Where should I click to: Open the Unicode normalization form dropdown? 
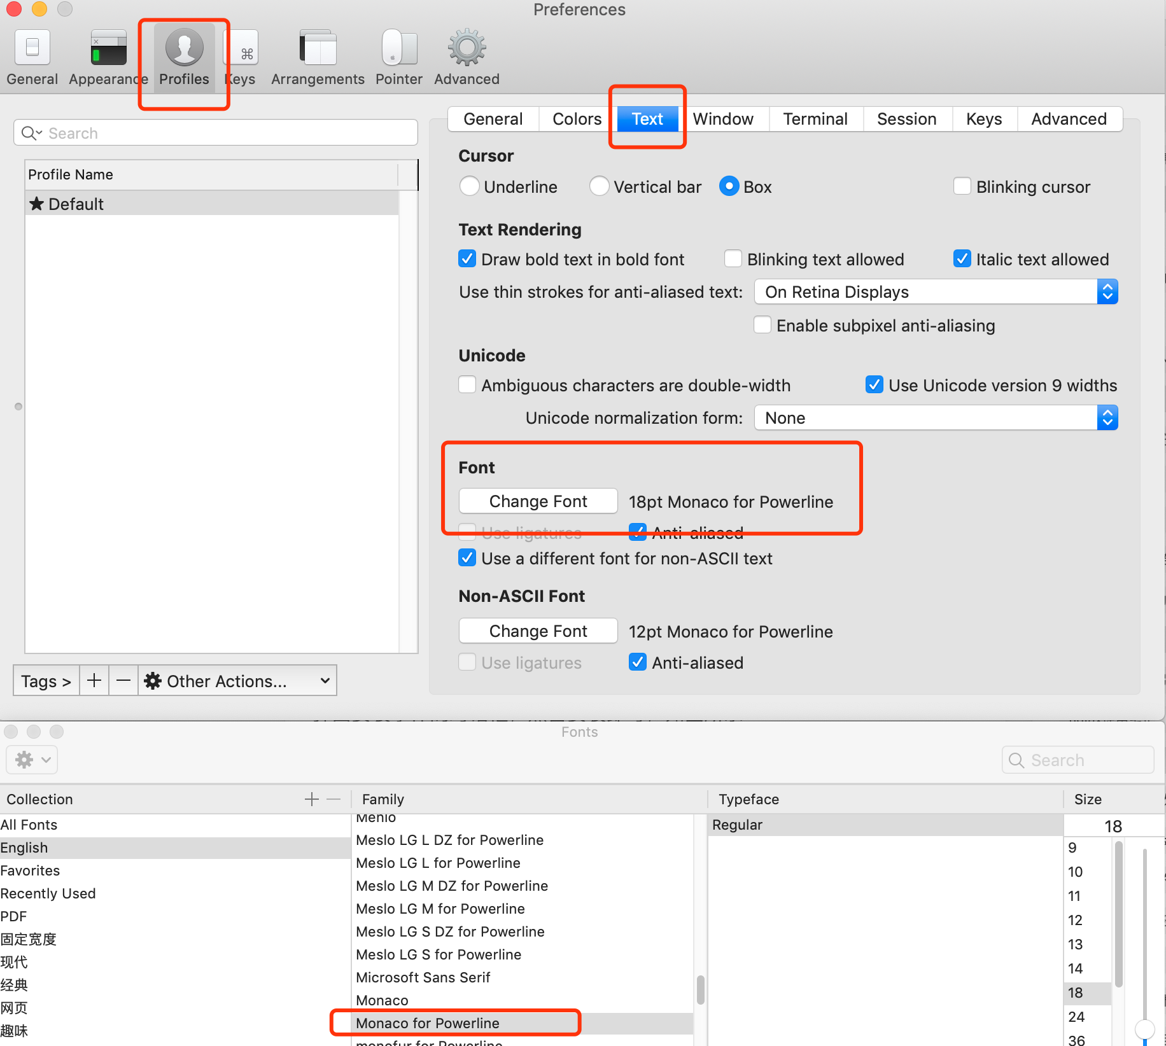[x=936, y=418]
